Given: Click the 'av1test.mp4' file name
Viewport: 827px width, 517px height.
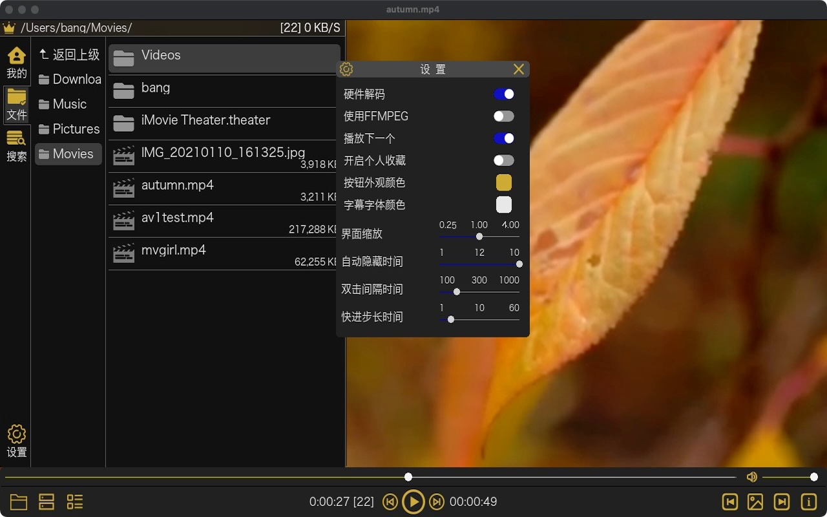Looking at the screenshot, I should [178, 217].
